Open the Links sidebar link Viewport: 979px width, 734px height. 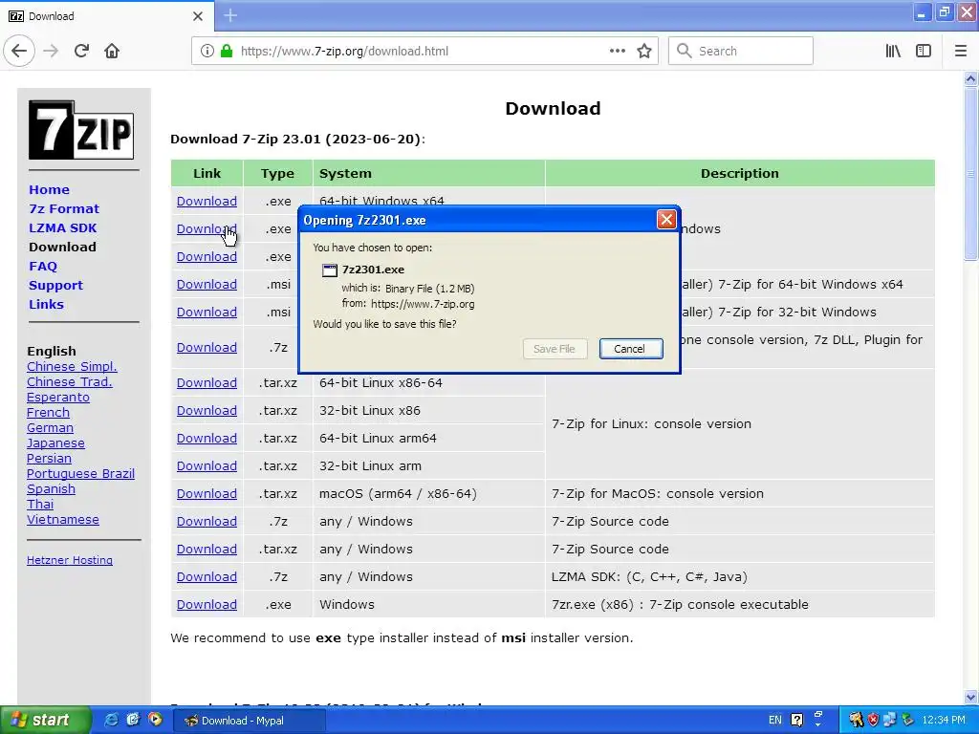coord(46,305)
